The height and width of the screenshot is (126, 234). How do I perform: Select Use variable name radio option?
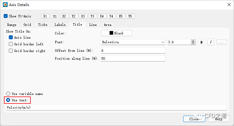(8, 94)
